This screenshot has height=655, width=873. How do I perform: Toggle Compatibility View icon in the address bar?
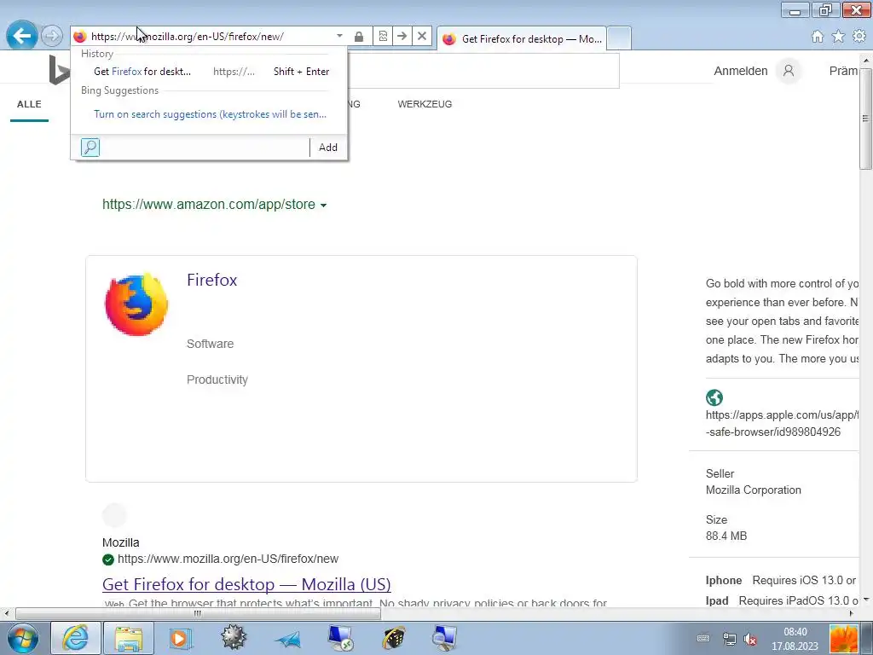coord(383,36)
